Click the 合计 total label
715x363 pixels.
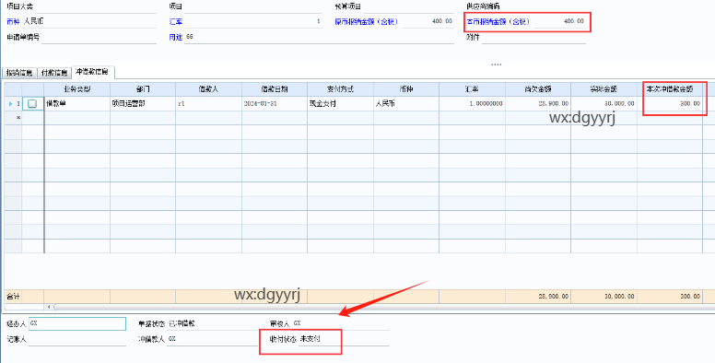tap(12, 297)
